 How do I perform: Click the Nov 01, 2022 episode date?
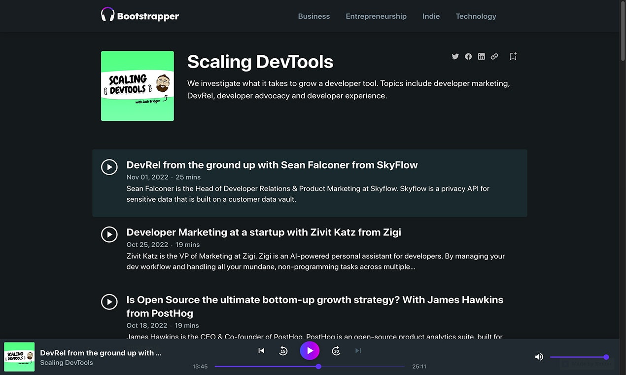tap(147, 177)
